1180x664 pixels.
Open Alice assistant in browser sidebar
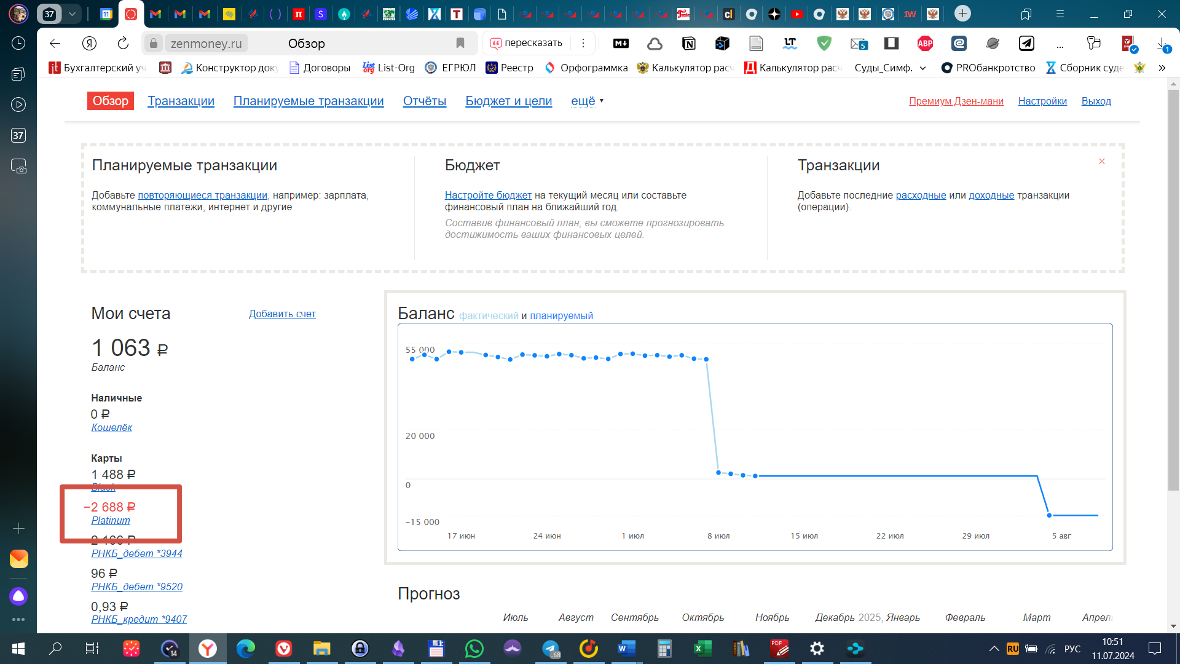18,596
